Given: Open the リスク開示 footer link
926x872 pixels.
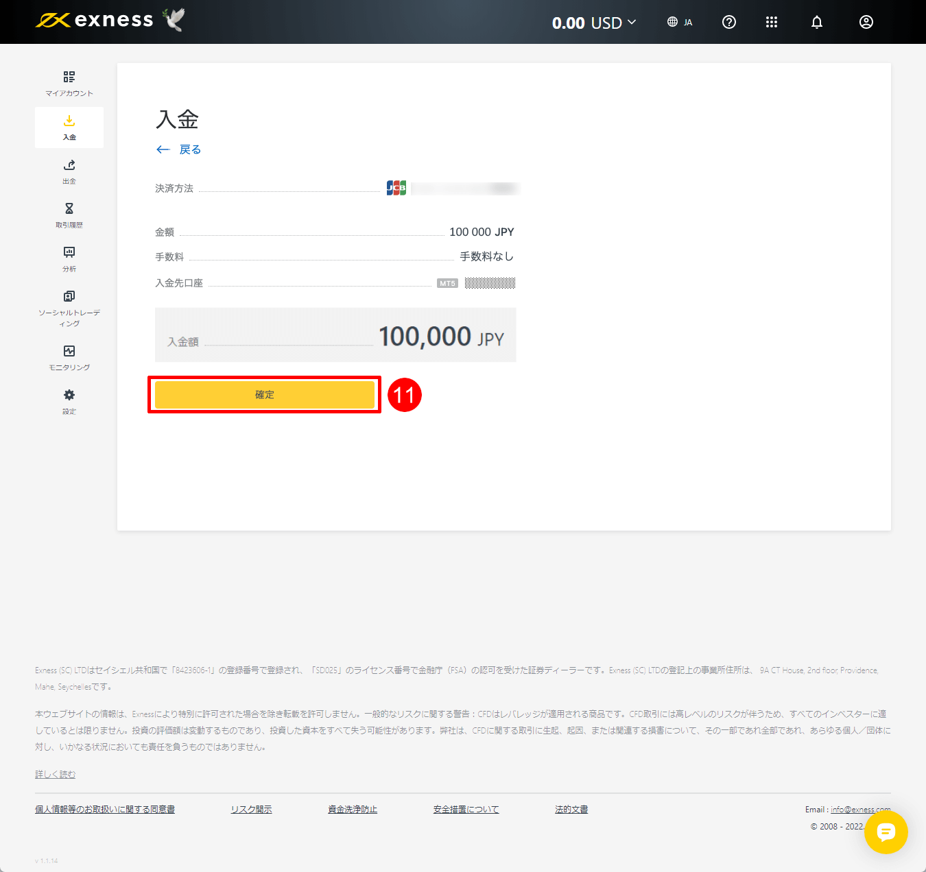Looking at the screenshot, I should (x=251, y=809).
